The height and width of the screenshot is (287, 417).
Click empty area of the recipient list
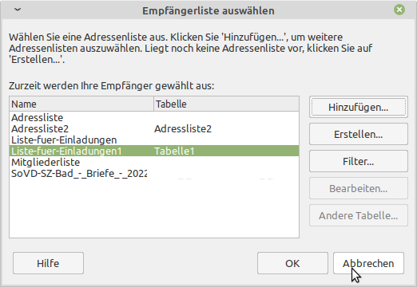coord(154,209)
